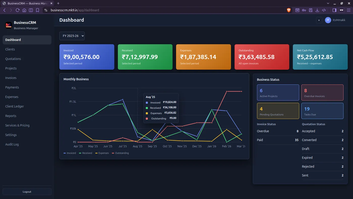Expand the tab search chevron in title bar
This screenshot has height=199, width=353.
coord(328,3)
